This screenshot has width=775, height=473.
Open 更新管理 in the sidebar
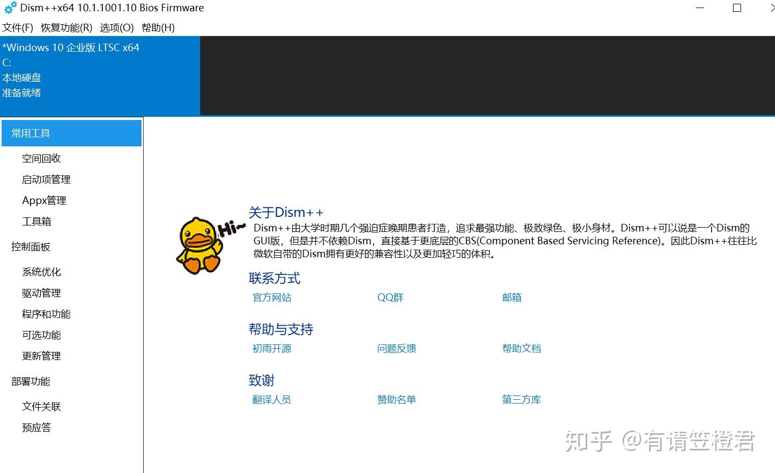[41, 356]
